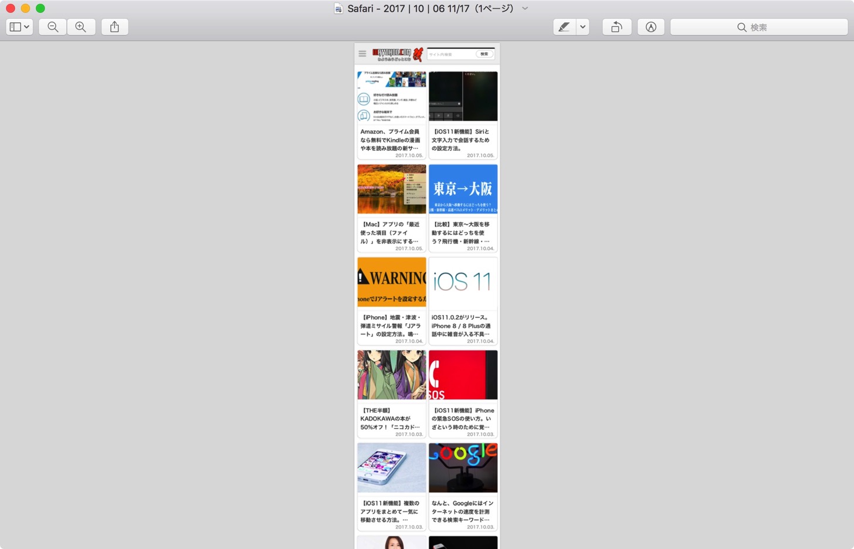The image size is (854, 549).
Task: Show the markup toolbar
Action: coord(651,27)
